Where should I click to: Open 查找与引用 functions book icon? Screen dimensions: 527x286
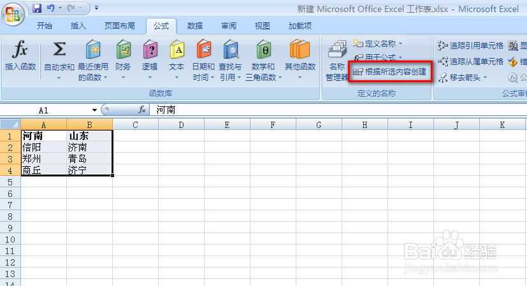[230, 50]
